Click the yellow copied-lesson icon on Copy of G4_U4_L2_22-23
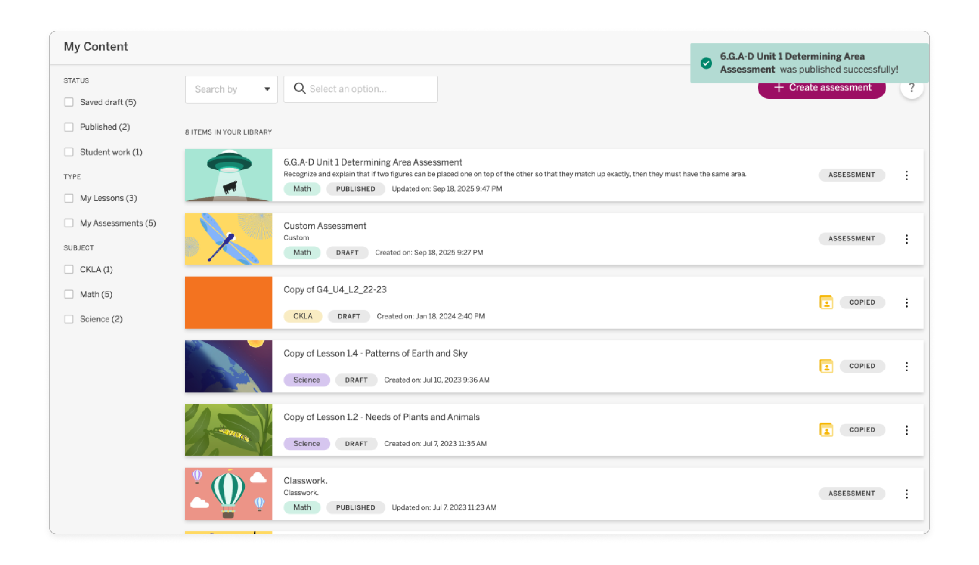Image resolution: width=979 pixels, height=565 pixels. click(x=826, y=302)
